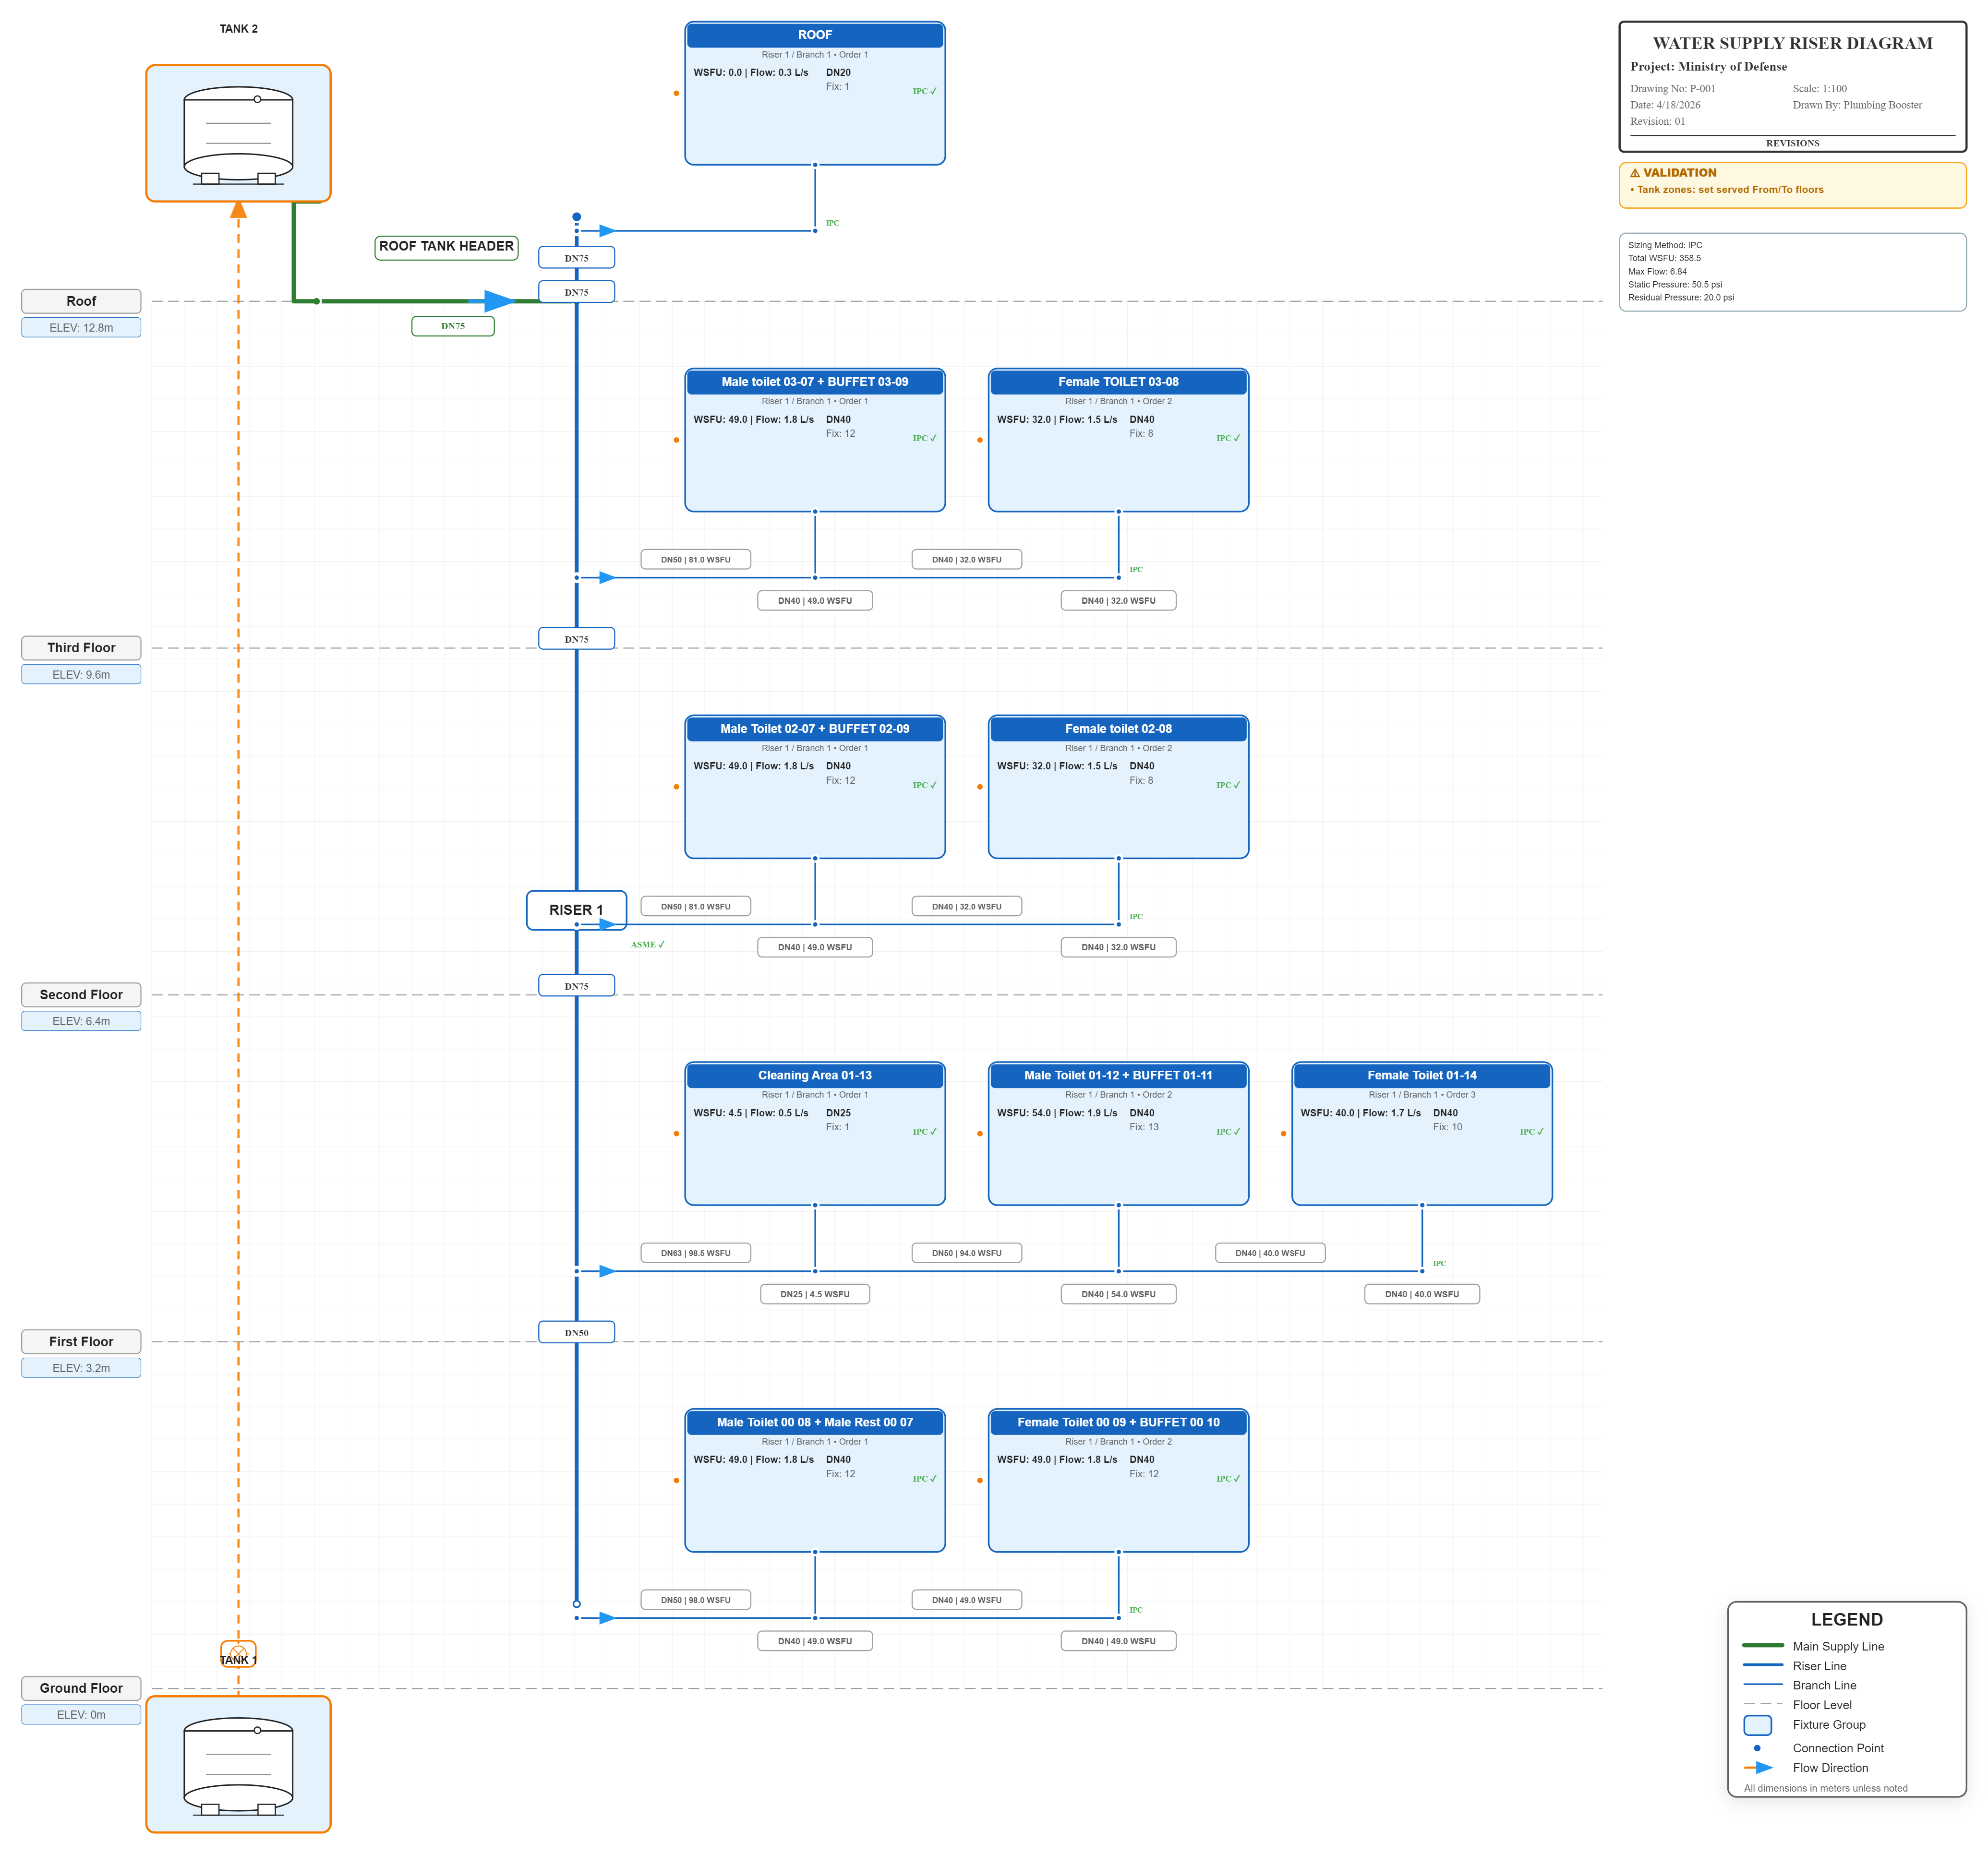Image resolution: width=1988 pixels, height=1854 pixels.
Task: Select the ROOF fixture group header
Action: (x=815, y=35)
